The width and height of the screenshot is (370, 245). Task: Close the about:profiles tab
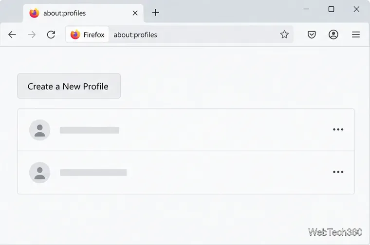pyautogui.click(x=135, y=13)
